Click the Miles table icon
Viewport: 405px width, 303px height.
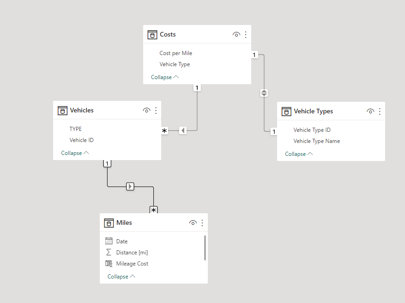109,223
